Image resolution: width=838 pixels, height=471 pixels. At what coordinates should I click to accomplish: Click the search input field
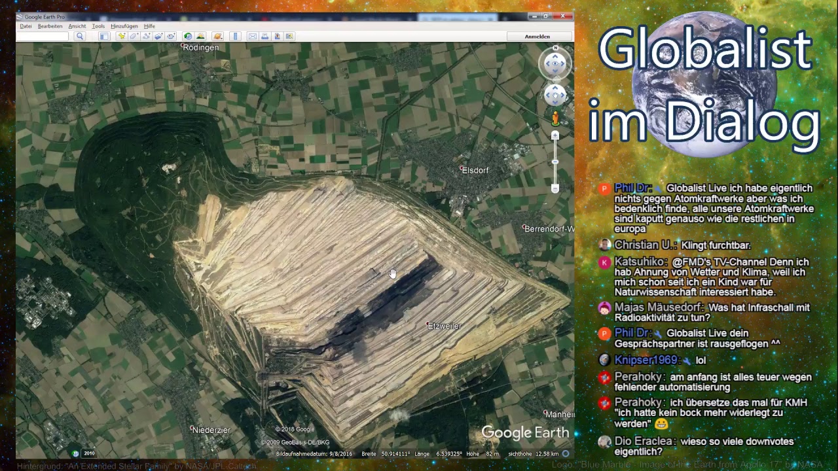[x=43, y=36]
